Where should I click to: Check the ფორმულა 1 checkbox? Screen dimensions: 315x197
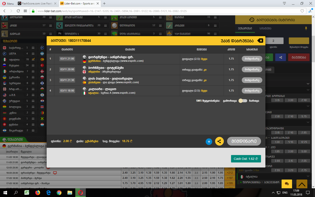click(x=105, y=34)
